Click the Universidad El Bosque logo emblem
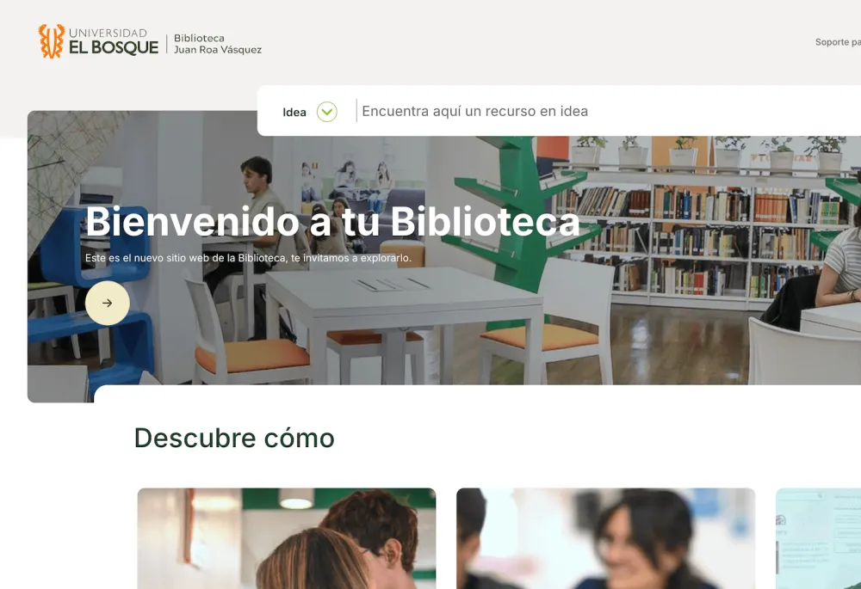The height and width of the screenshot is (589, 861). pyautogui.click(x=51, y=41)
